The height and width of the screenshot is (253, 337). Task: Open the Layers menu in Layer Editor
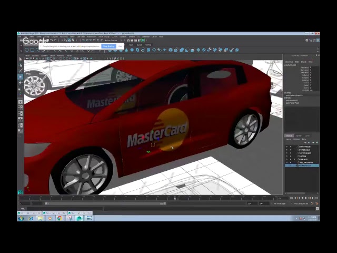click(288, 139)
